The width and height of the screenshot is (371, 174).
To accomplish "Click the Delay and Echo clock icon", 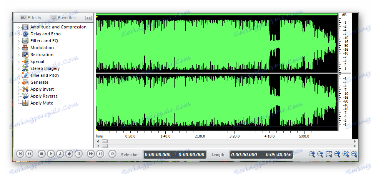I will (25, 34).
